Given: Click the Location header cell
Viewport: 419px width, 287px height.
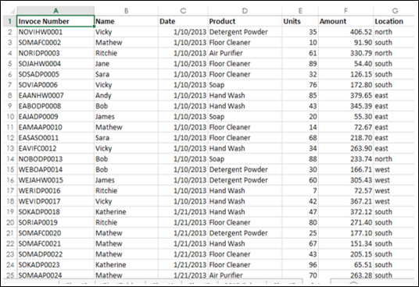Looking at the screenshot, I should click(395, 21).
